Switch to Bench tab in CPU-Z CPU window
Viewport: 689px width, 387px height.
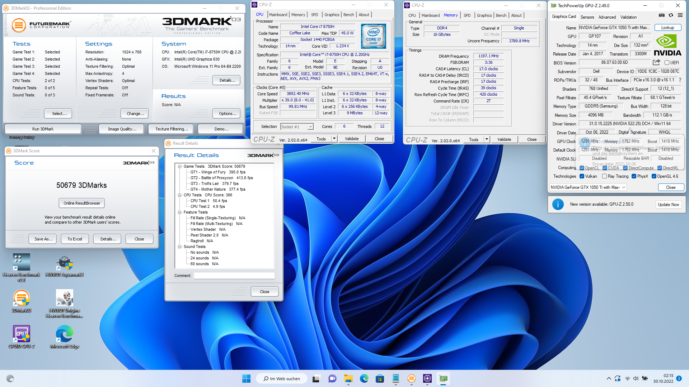pos(348,15)
